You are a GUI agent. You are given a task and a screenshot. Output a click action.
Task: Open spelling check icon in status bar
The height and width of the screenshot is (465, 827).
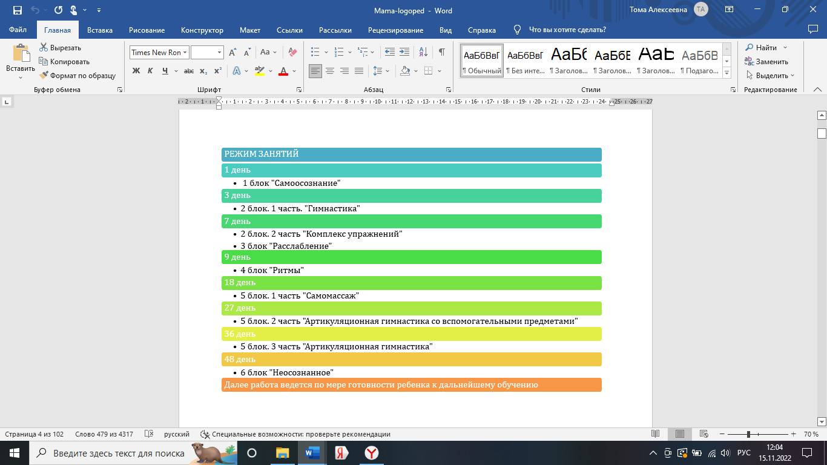pyautogui.click(x=149, y=434)
